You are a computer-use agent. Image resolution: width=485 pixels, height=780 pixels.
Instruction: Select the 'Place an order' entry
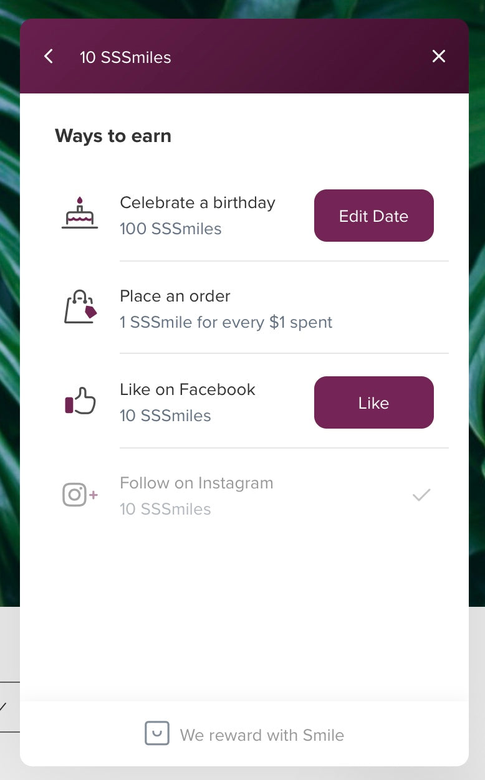(x=175, y=297)
